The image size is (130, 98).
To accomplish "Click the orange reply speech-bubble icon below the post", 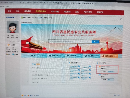I will (x=22, y=95).
